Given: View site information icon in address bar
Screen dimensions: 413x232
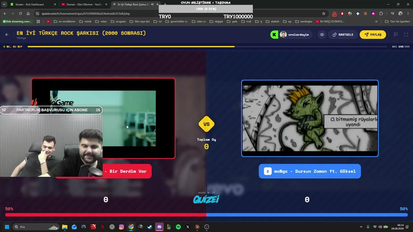Looking at the screenshot, I should 37,14.
